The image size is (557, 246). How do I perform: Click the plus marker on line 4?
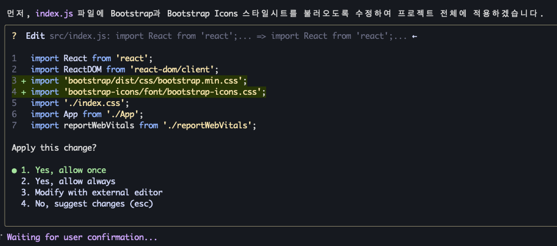pos(24,92)
